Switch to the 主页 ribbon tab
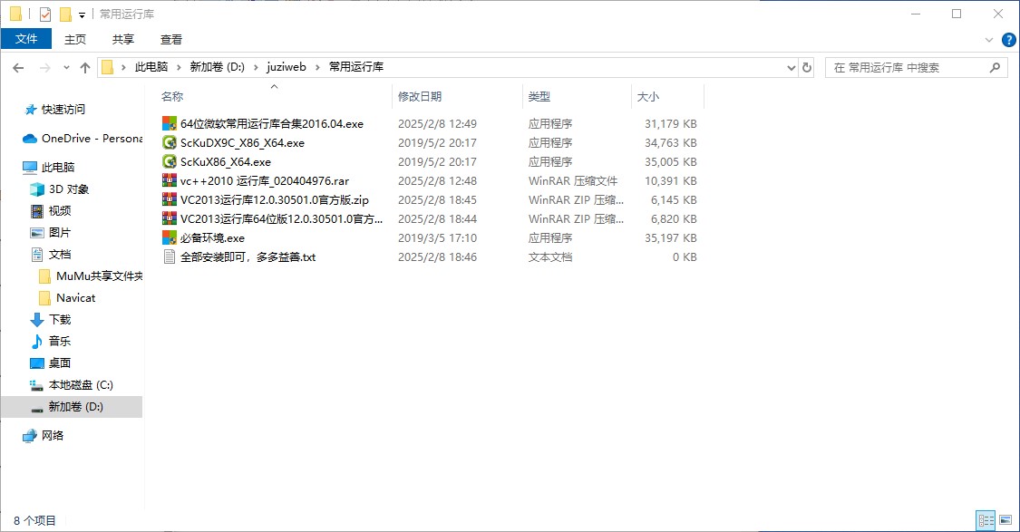 [x=75, y=40]
